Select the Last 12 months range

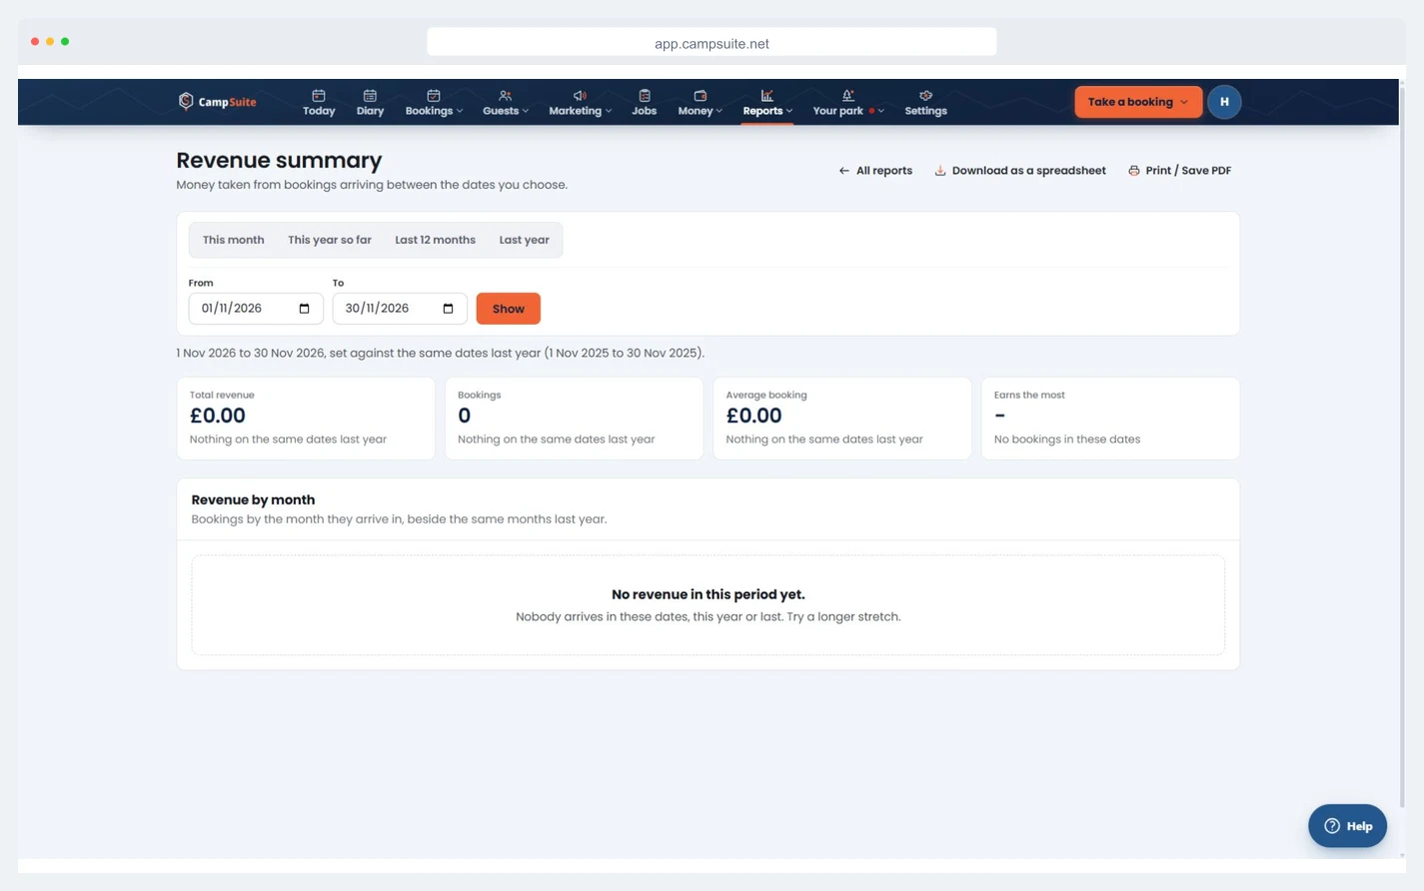(x=435, y=240)
